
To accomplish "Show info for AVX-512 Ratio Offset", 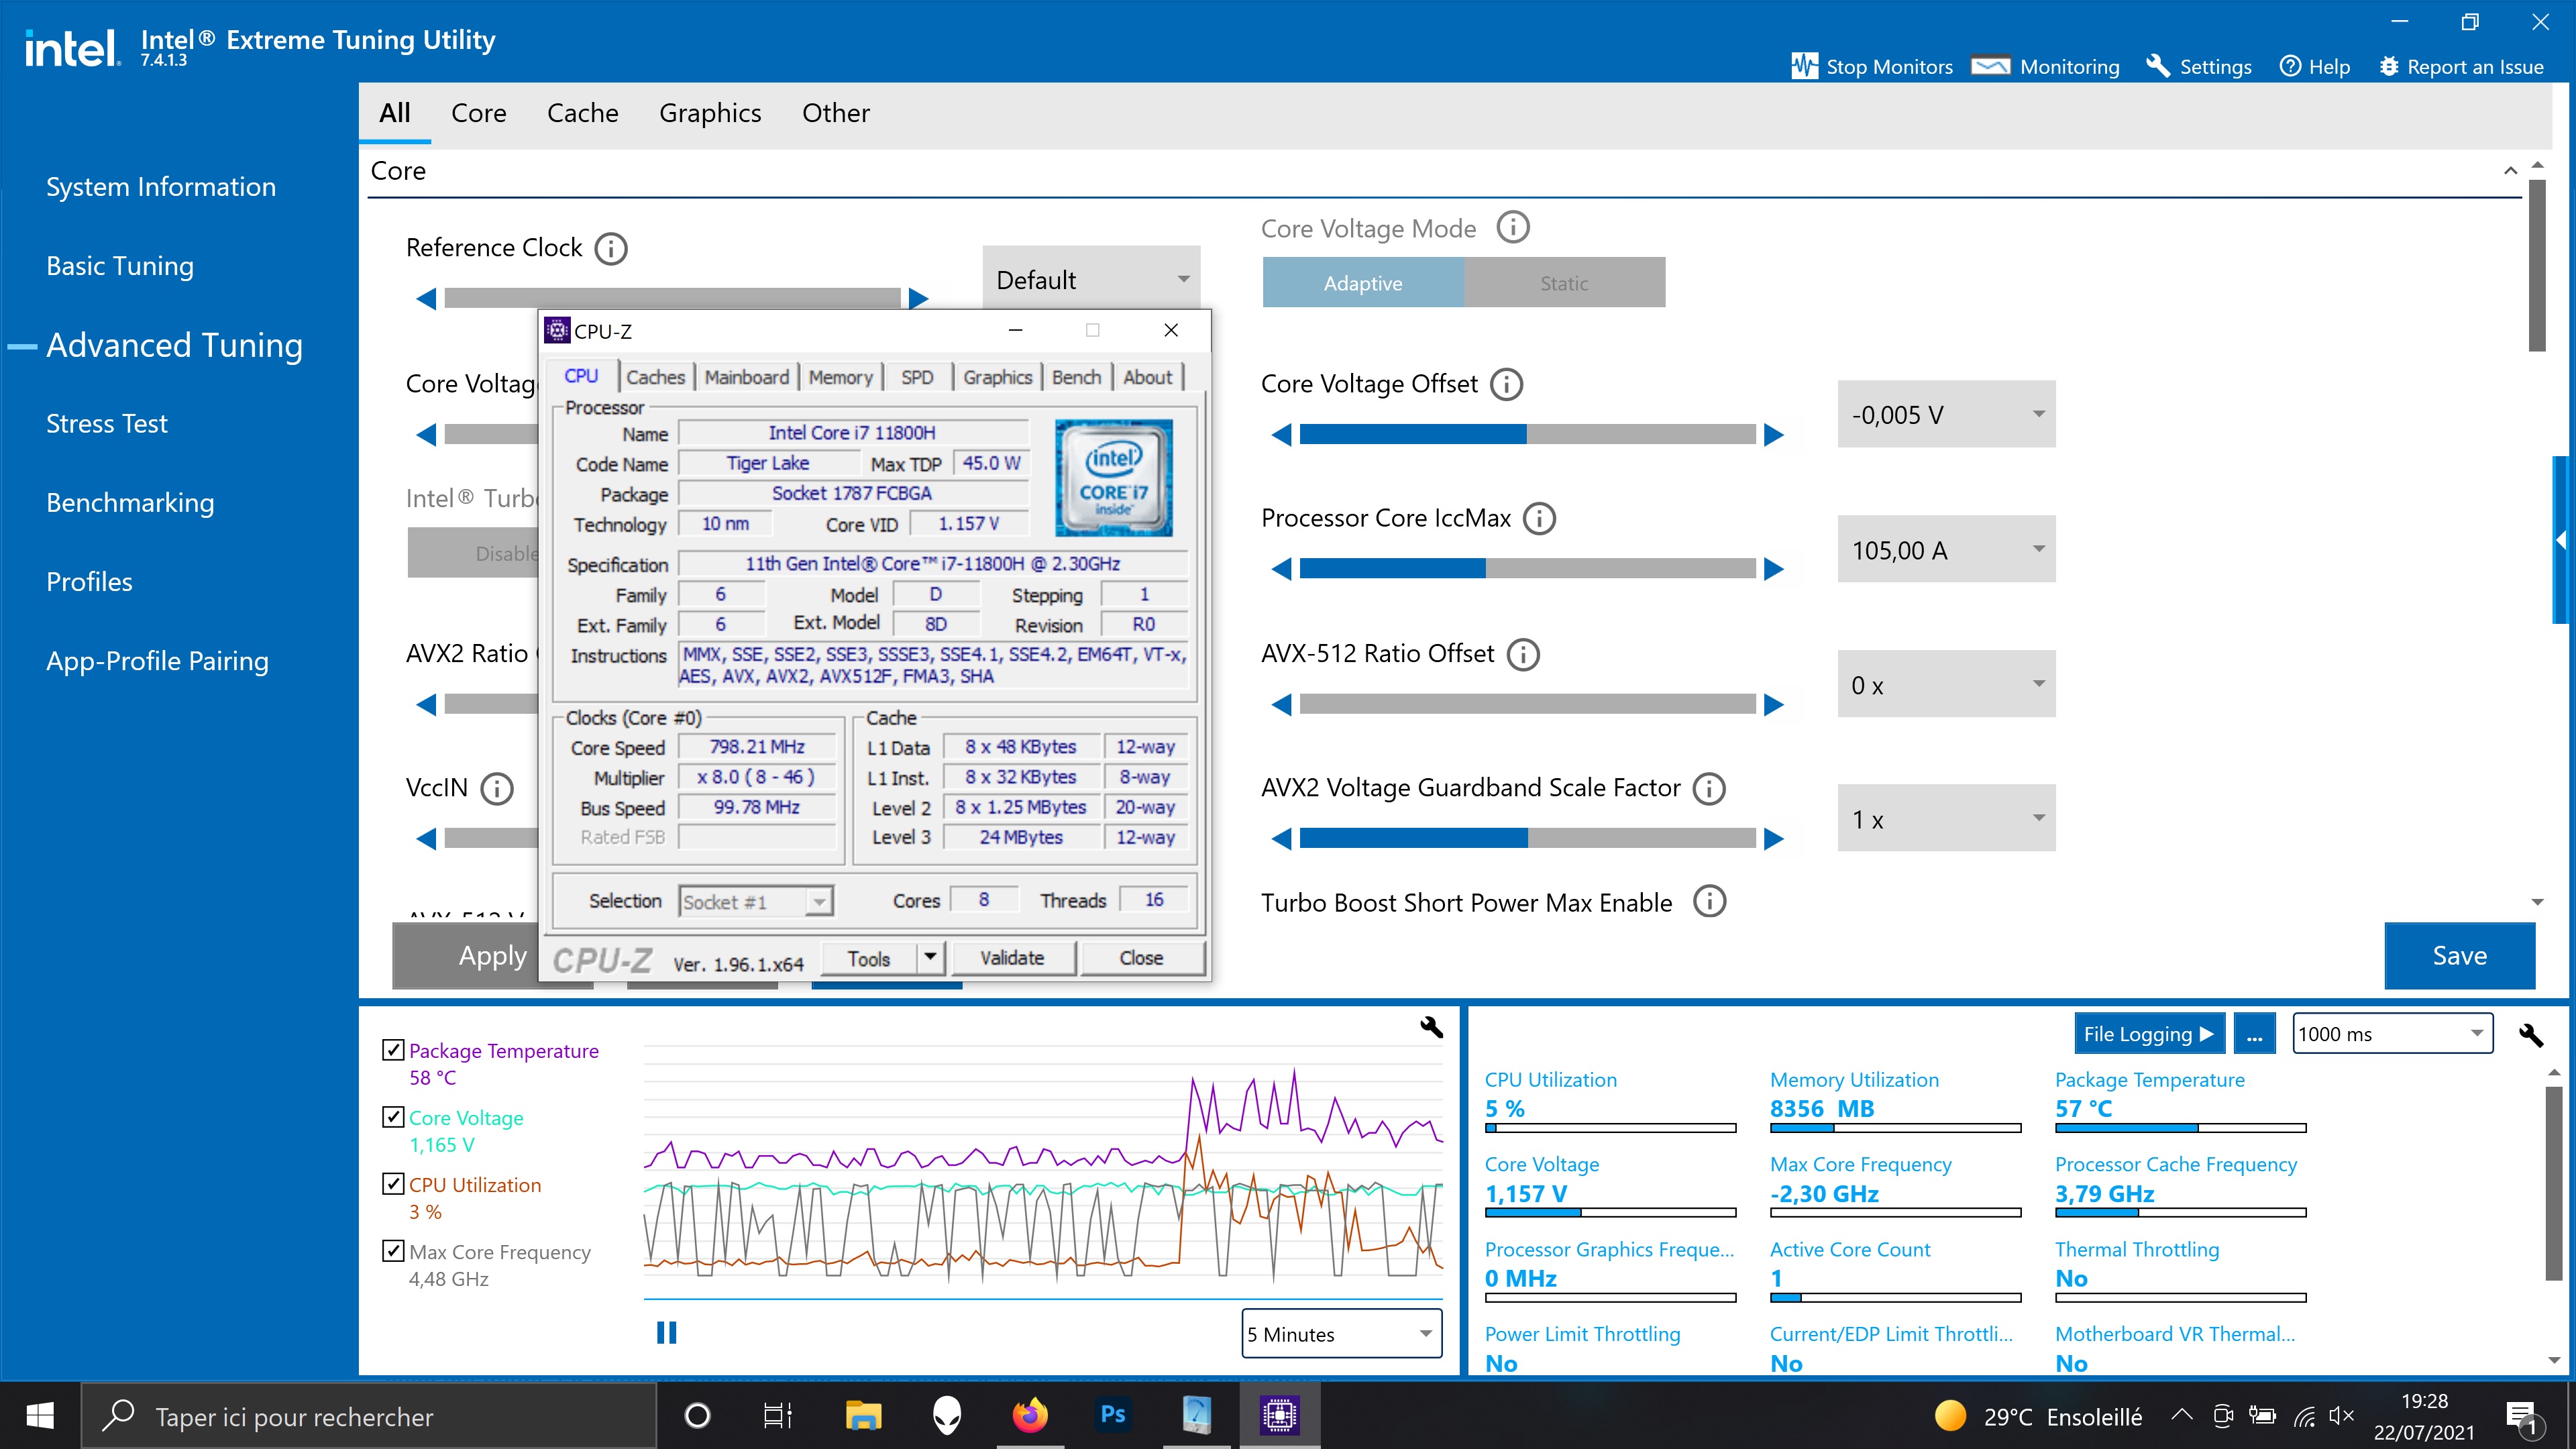I will [1523, 654].
